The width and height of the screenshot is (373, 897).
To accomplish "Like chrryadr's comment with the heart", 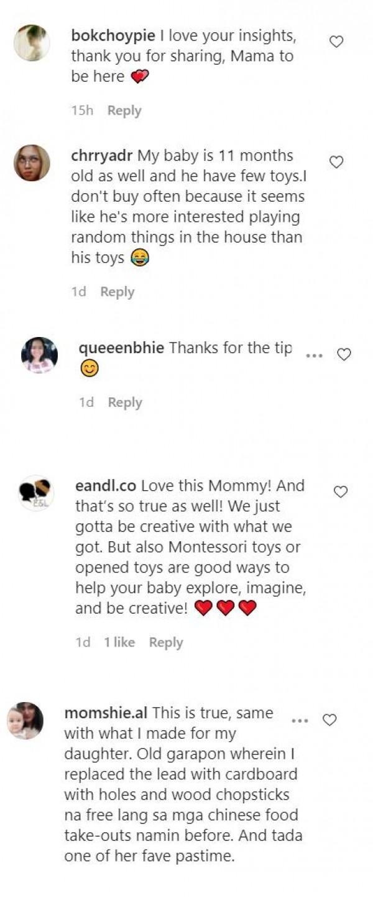I will 336,162.
